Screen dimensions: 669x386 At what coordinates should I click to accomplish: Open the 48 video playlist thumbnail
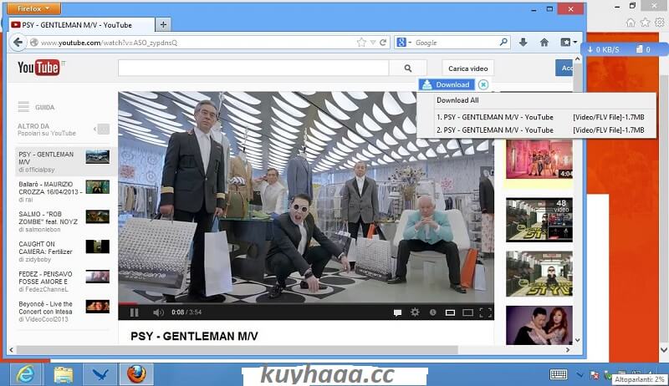[x=539, y=220]
